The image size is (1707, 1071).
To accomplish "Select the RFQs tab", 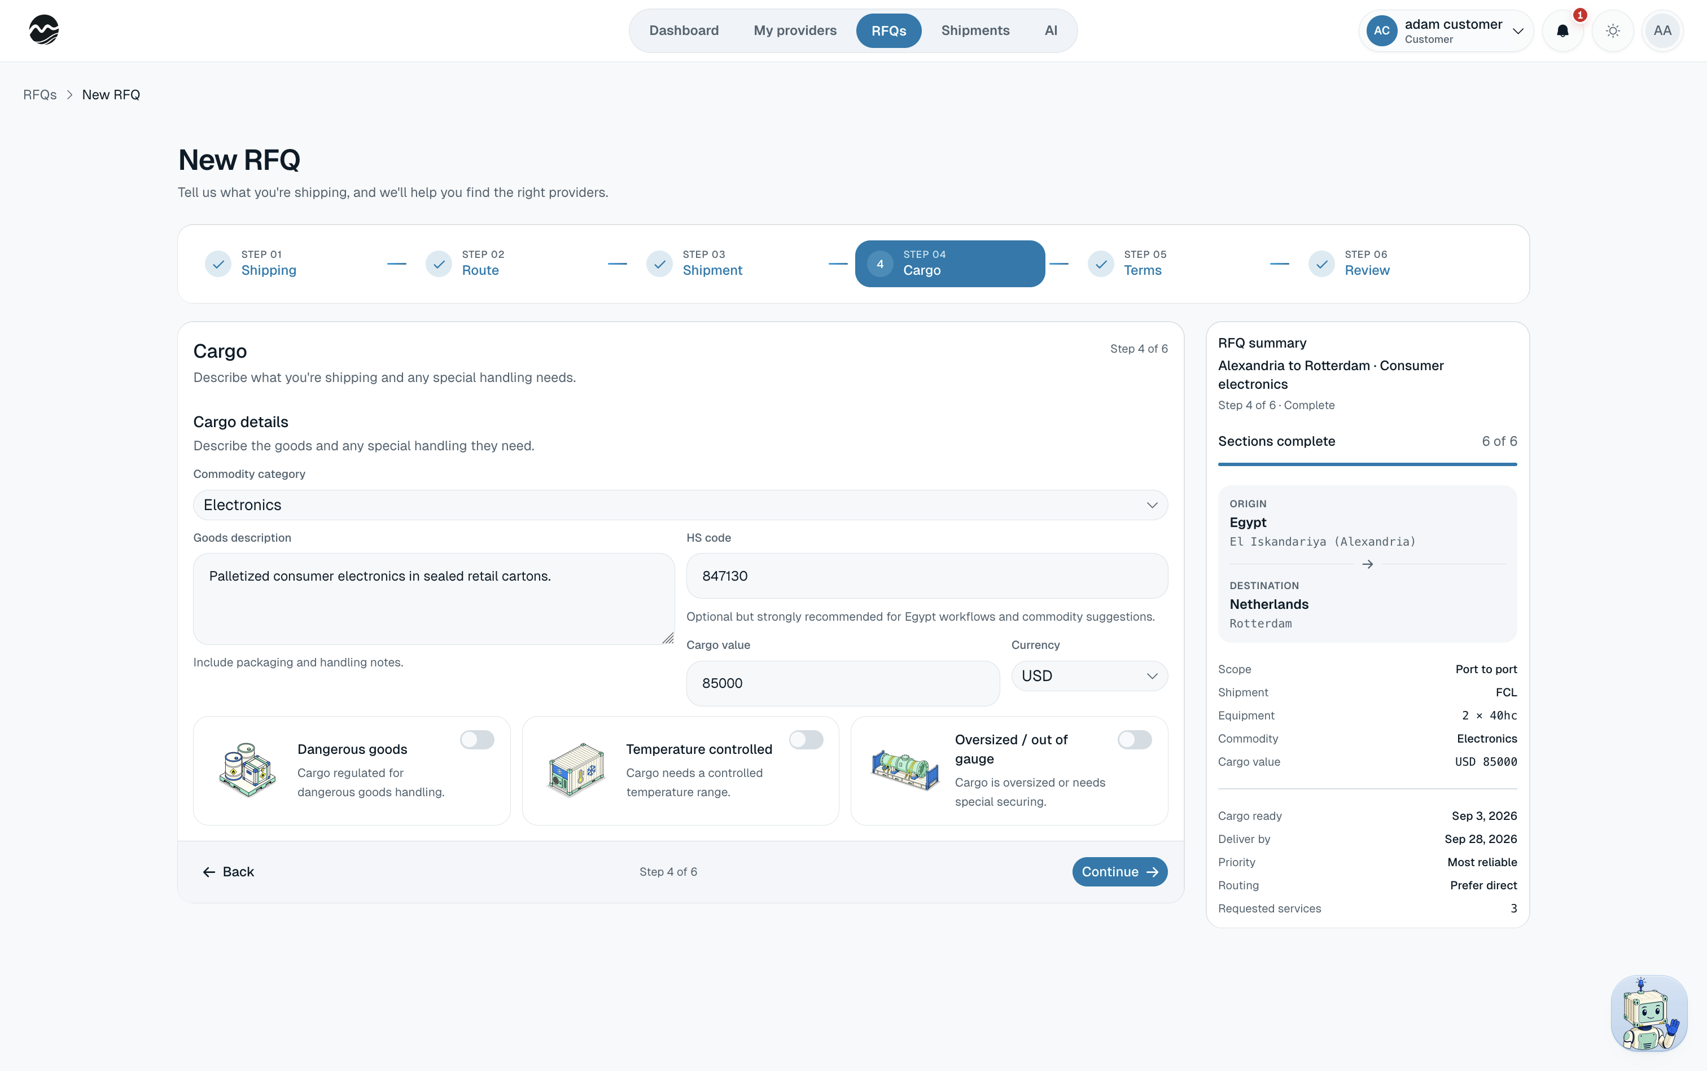I will 888,30.
